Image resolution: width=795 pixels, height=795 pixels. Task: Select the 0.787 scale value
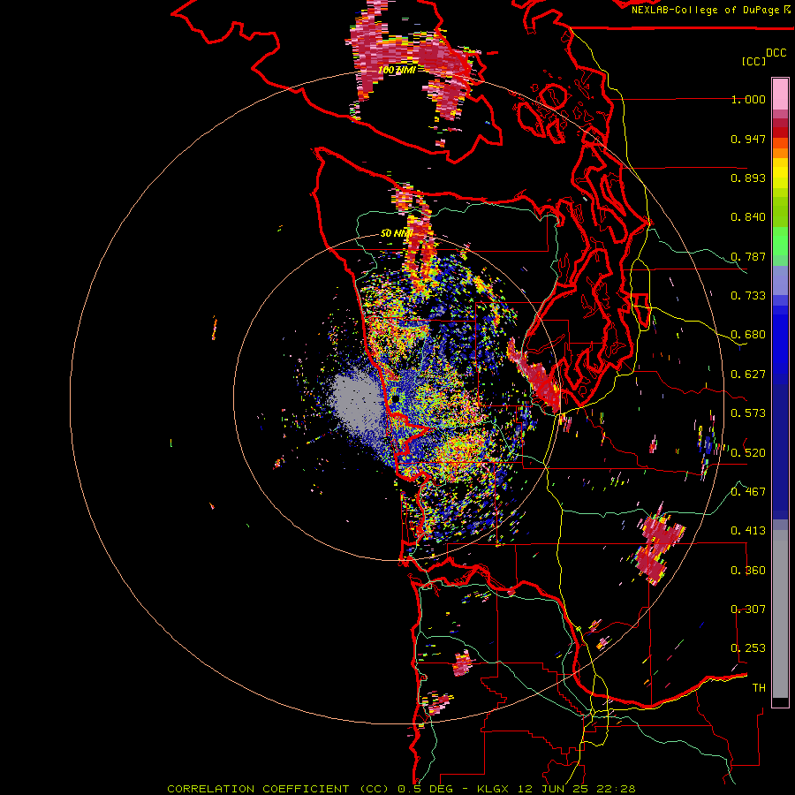(x=748, y=256)
